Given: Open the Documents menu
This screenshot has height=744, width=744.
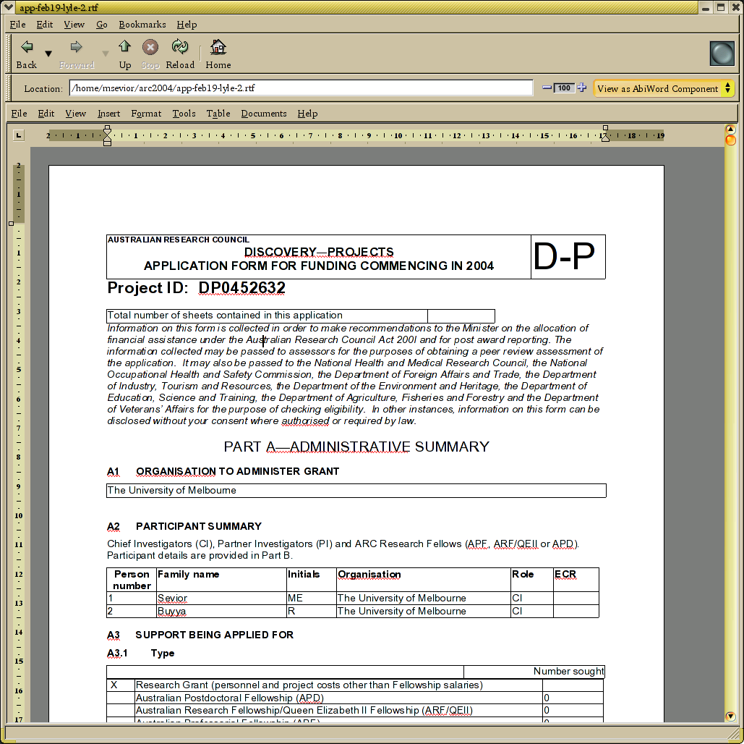Looking at the screenshot, I should coord(264,114).
